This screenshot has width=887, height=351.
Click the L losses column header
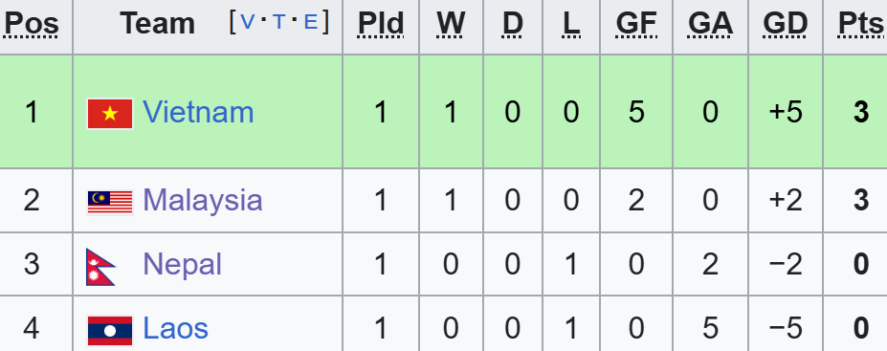click(571, 24)
